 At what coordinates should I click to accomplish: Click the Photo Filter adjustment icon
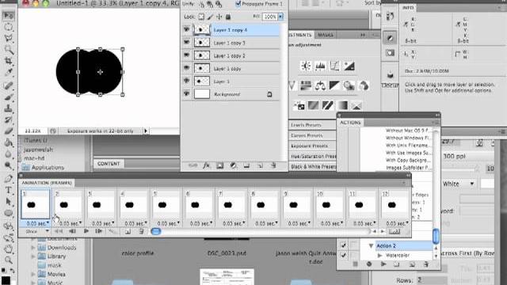[x=349, y=85]
